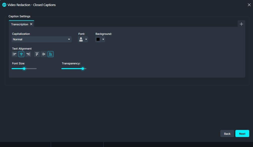
Task: Close the Transcription caption tab
Action: [x=31, y=24]
